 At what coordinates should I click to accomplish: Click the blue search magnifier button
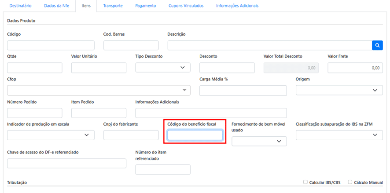tap(377, 45)
